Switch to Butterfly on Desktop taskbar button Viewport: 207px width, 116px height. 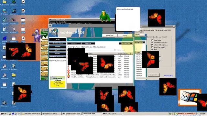pyautogui.click(x=52, y=113)
